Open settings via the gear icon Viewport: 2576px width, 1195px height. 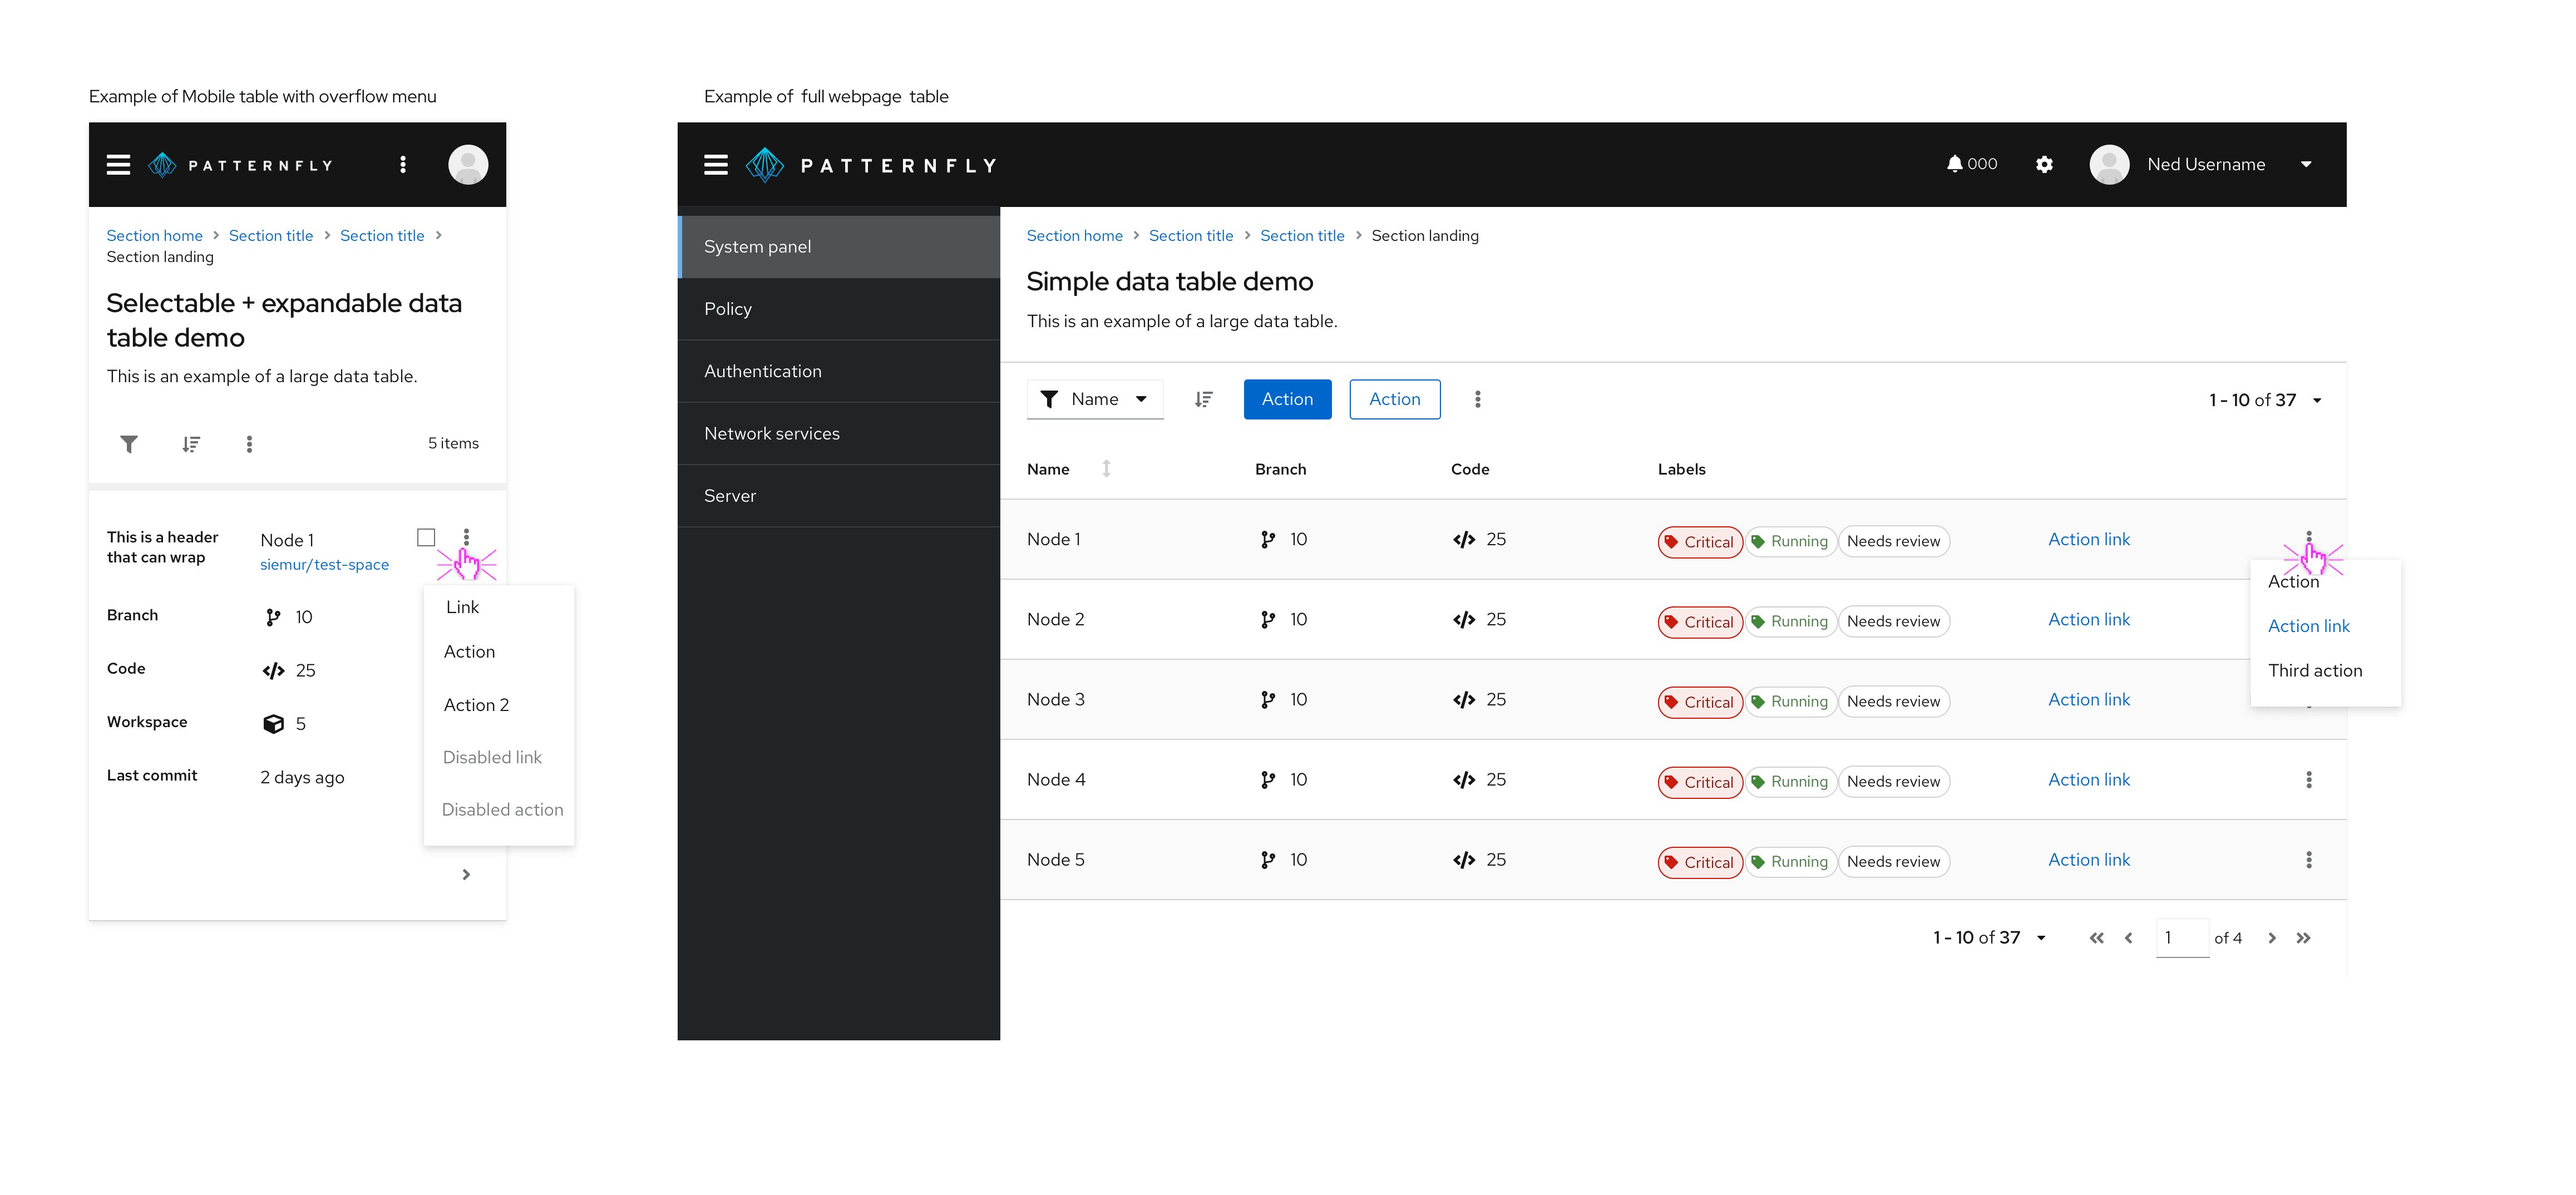(2044, 164)
